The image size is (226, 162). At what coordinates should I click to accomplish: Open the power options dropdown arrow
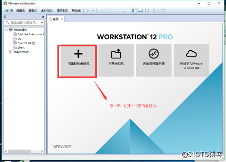[93, 11]
